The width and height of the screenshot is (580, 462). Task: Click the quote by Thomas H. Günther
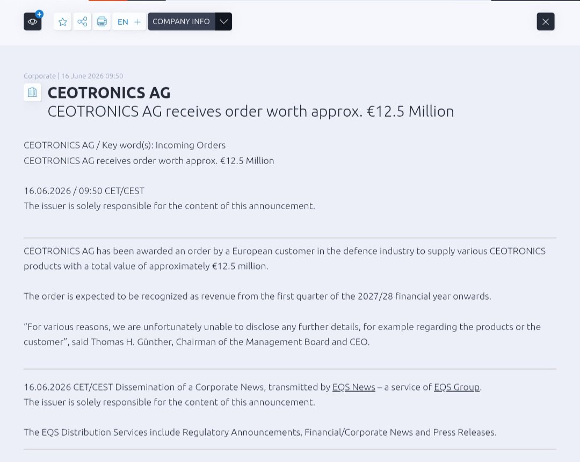click(x=282, y=334)
